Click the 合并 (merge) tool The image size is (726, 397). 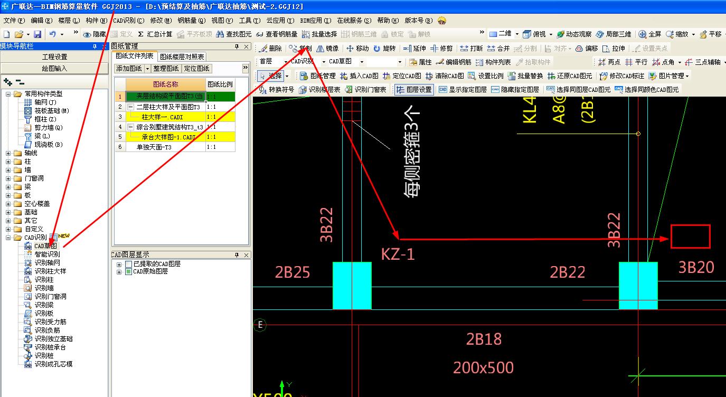(498, 48)
